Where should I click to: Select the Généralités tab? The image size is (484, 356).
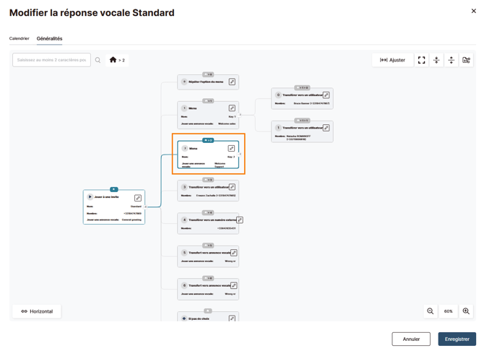(x=49, y=38)
